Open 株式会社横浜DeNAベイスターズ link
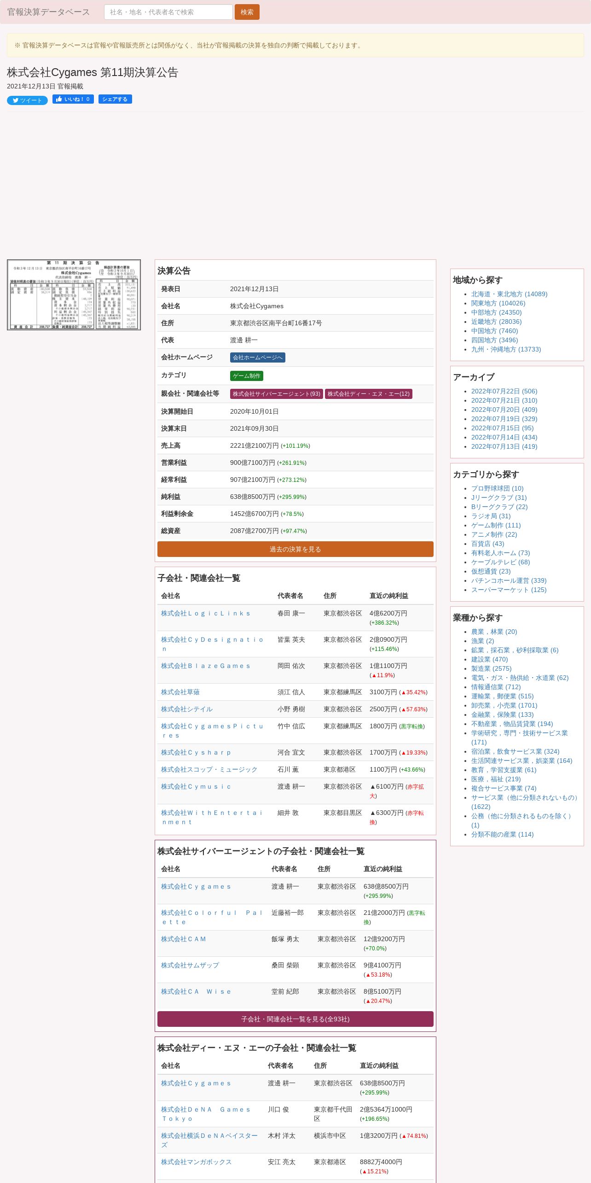Image resolution: width=591 pixels, height=1183 pixels. [x=209, y=1140]
